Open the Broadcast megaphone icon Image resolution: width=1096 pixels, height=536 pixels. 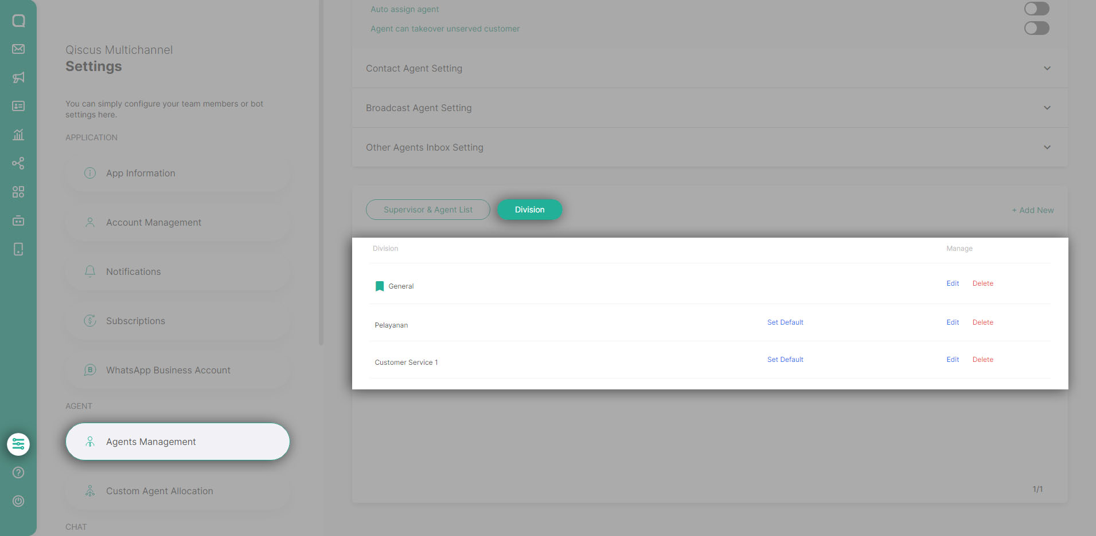[18, 77]
